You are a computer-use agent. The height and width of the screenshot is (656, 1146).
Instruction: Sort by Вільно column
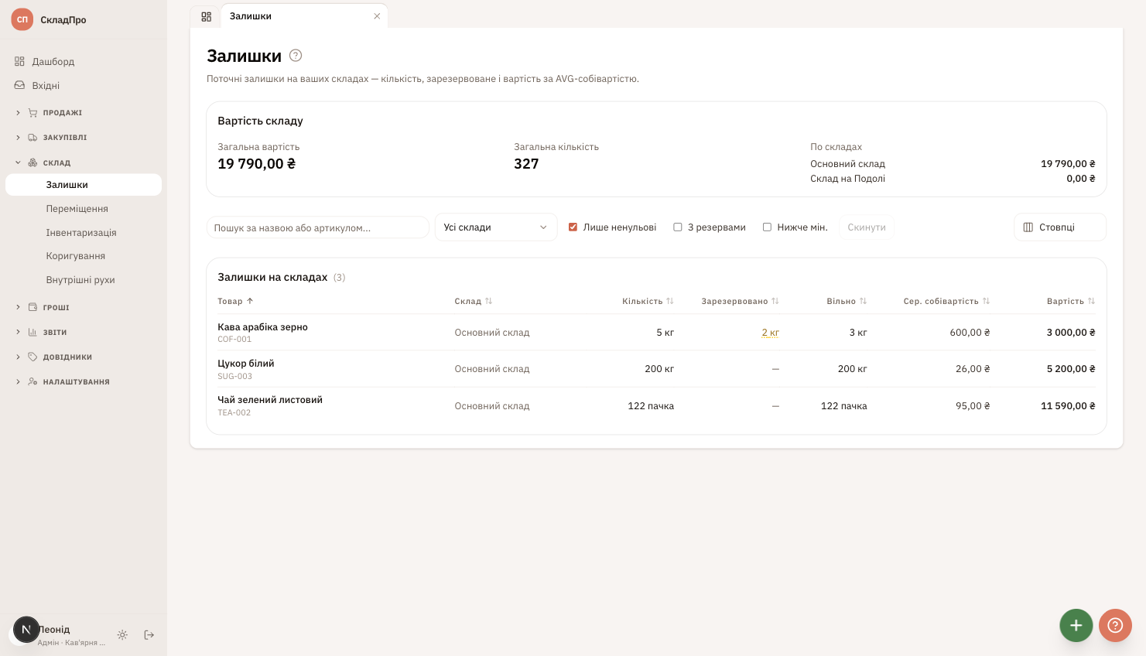pyautogui.click(x=847, y=301)
